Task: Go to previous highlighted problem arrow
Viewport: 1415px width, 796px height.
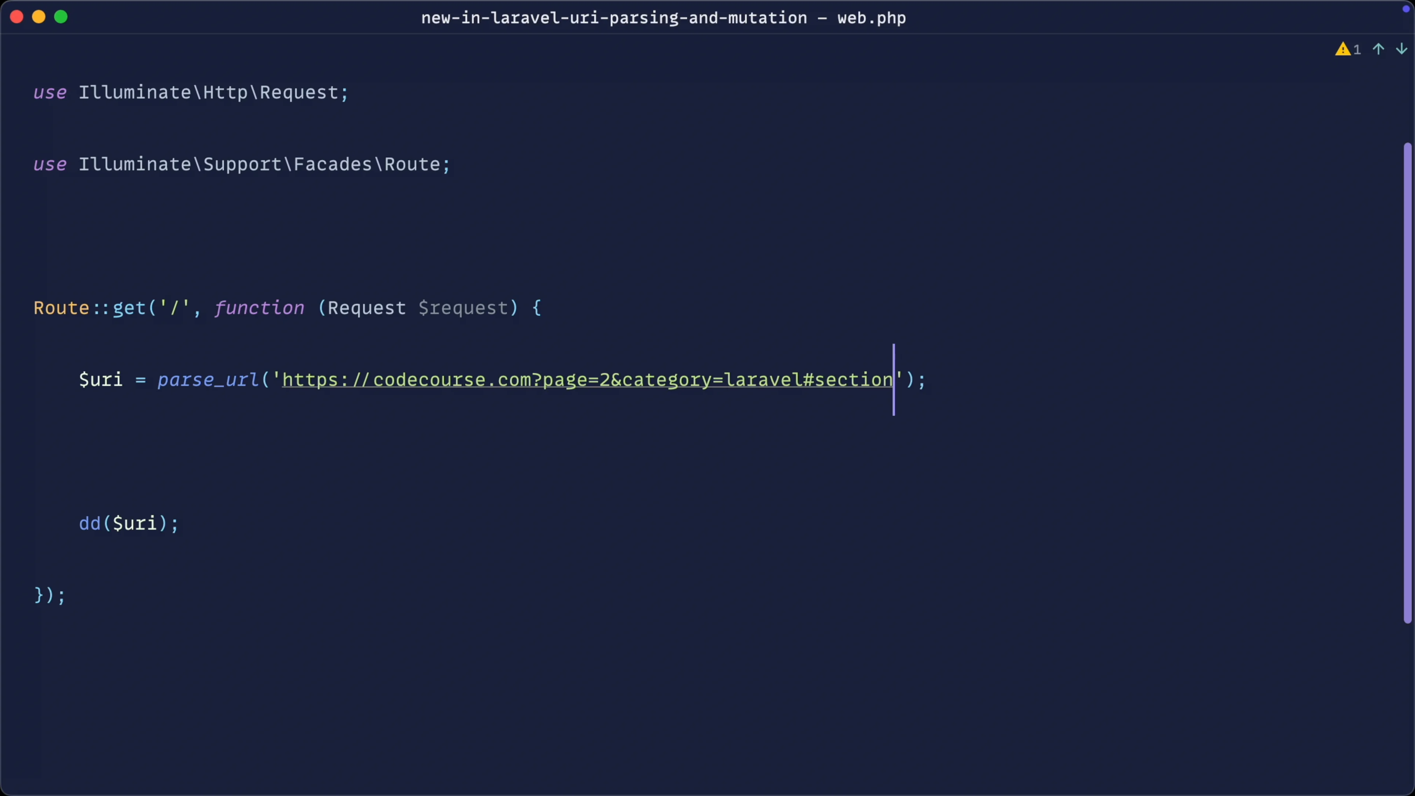Action: pyautogui.click(x=1378, y=49)
